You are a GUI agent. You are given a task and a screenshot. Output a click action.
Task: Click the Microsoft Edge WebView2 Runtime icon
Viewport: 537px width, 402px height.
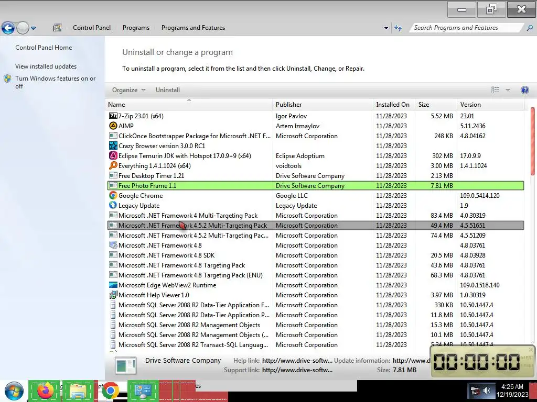tap(113, 285)
